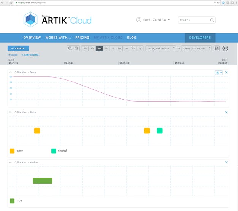This screenshot has width=238, height=211.
Task: Close the Office Vent - State chart
Action: point(227,112)
